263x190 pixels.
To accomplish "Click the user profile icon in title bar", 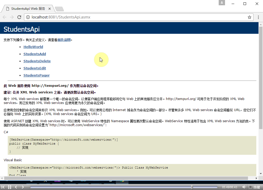I will [x=222, y=3].
